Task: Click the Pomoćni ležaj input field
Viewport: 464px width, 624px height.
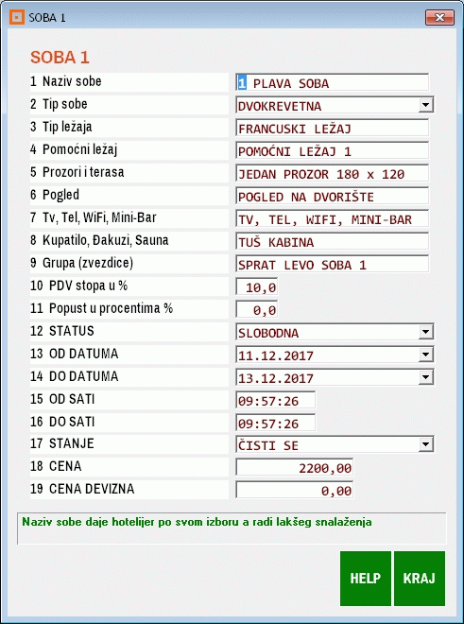Action: click(333, 151)
